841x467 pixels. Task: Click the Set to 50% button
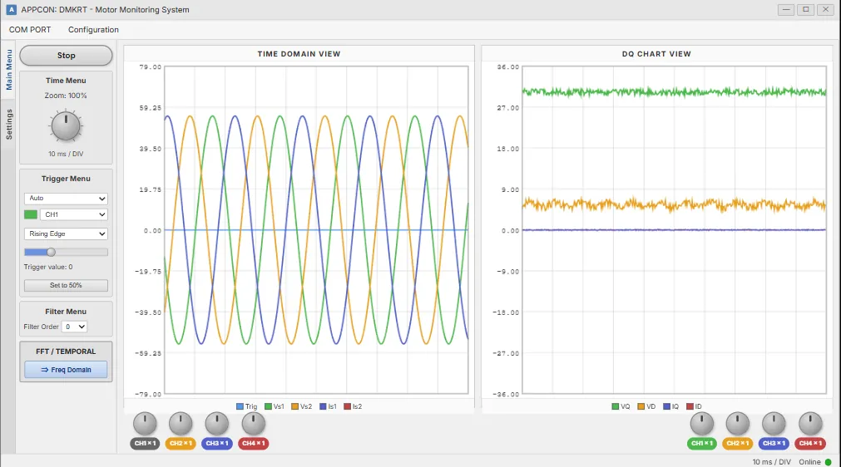pyautogui.click(x=66, y=286)
